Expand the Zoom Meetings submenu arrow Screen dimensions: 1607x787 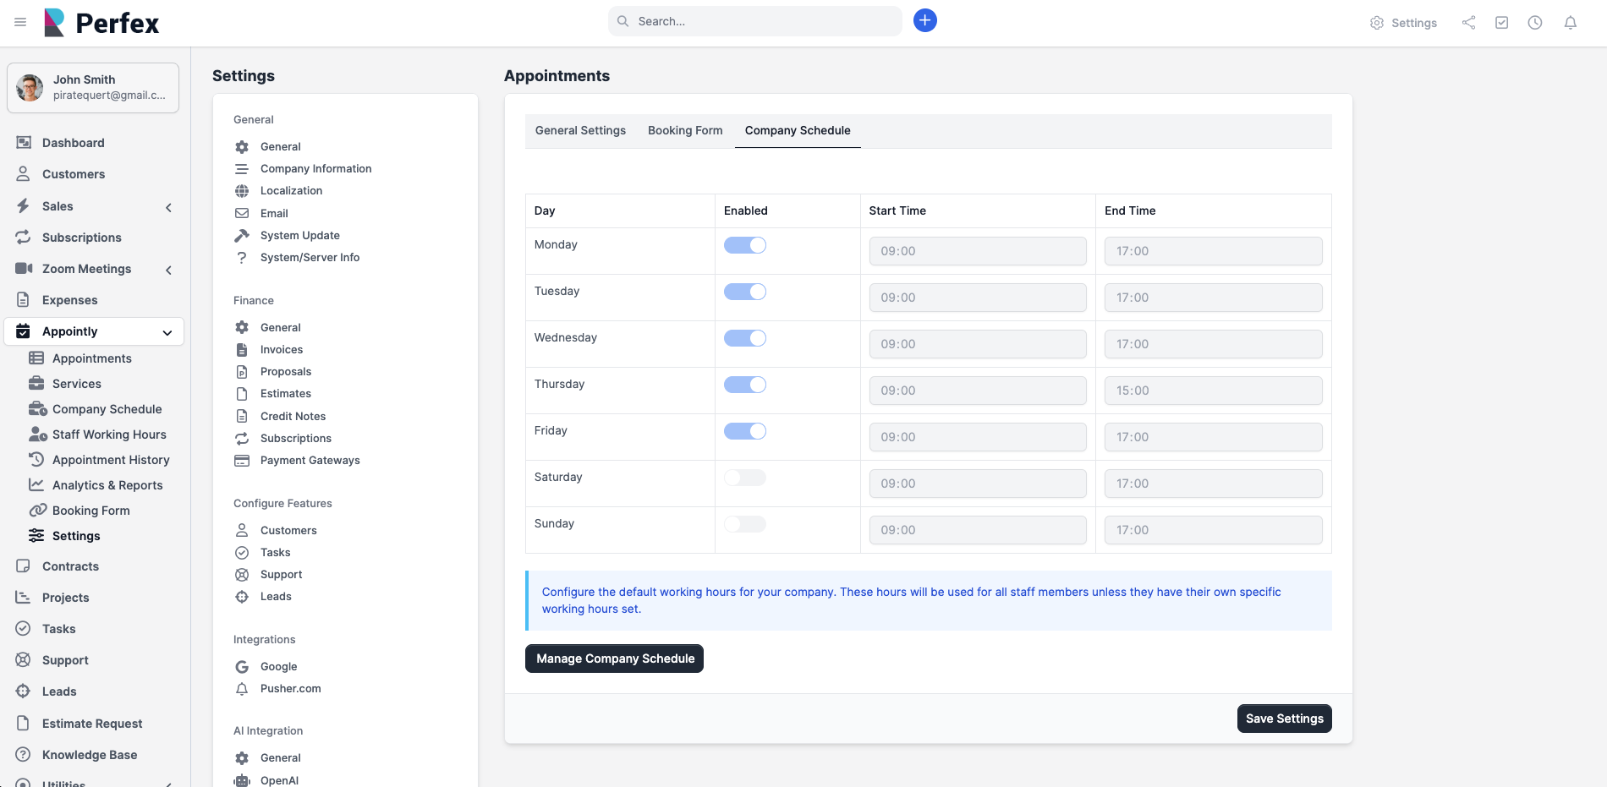[x=168, y=270]
